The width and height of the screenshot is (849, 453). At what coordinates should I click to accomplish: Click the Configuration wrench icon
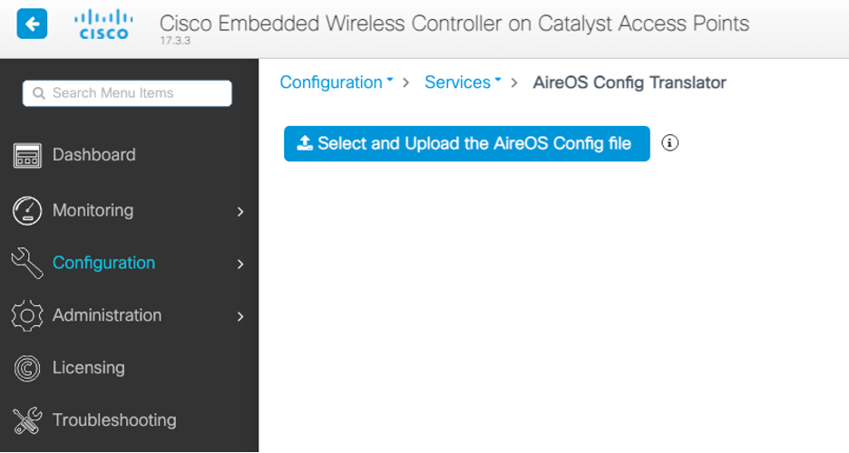(x=27, y=263)
